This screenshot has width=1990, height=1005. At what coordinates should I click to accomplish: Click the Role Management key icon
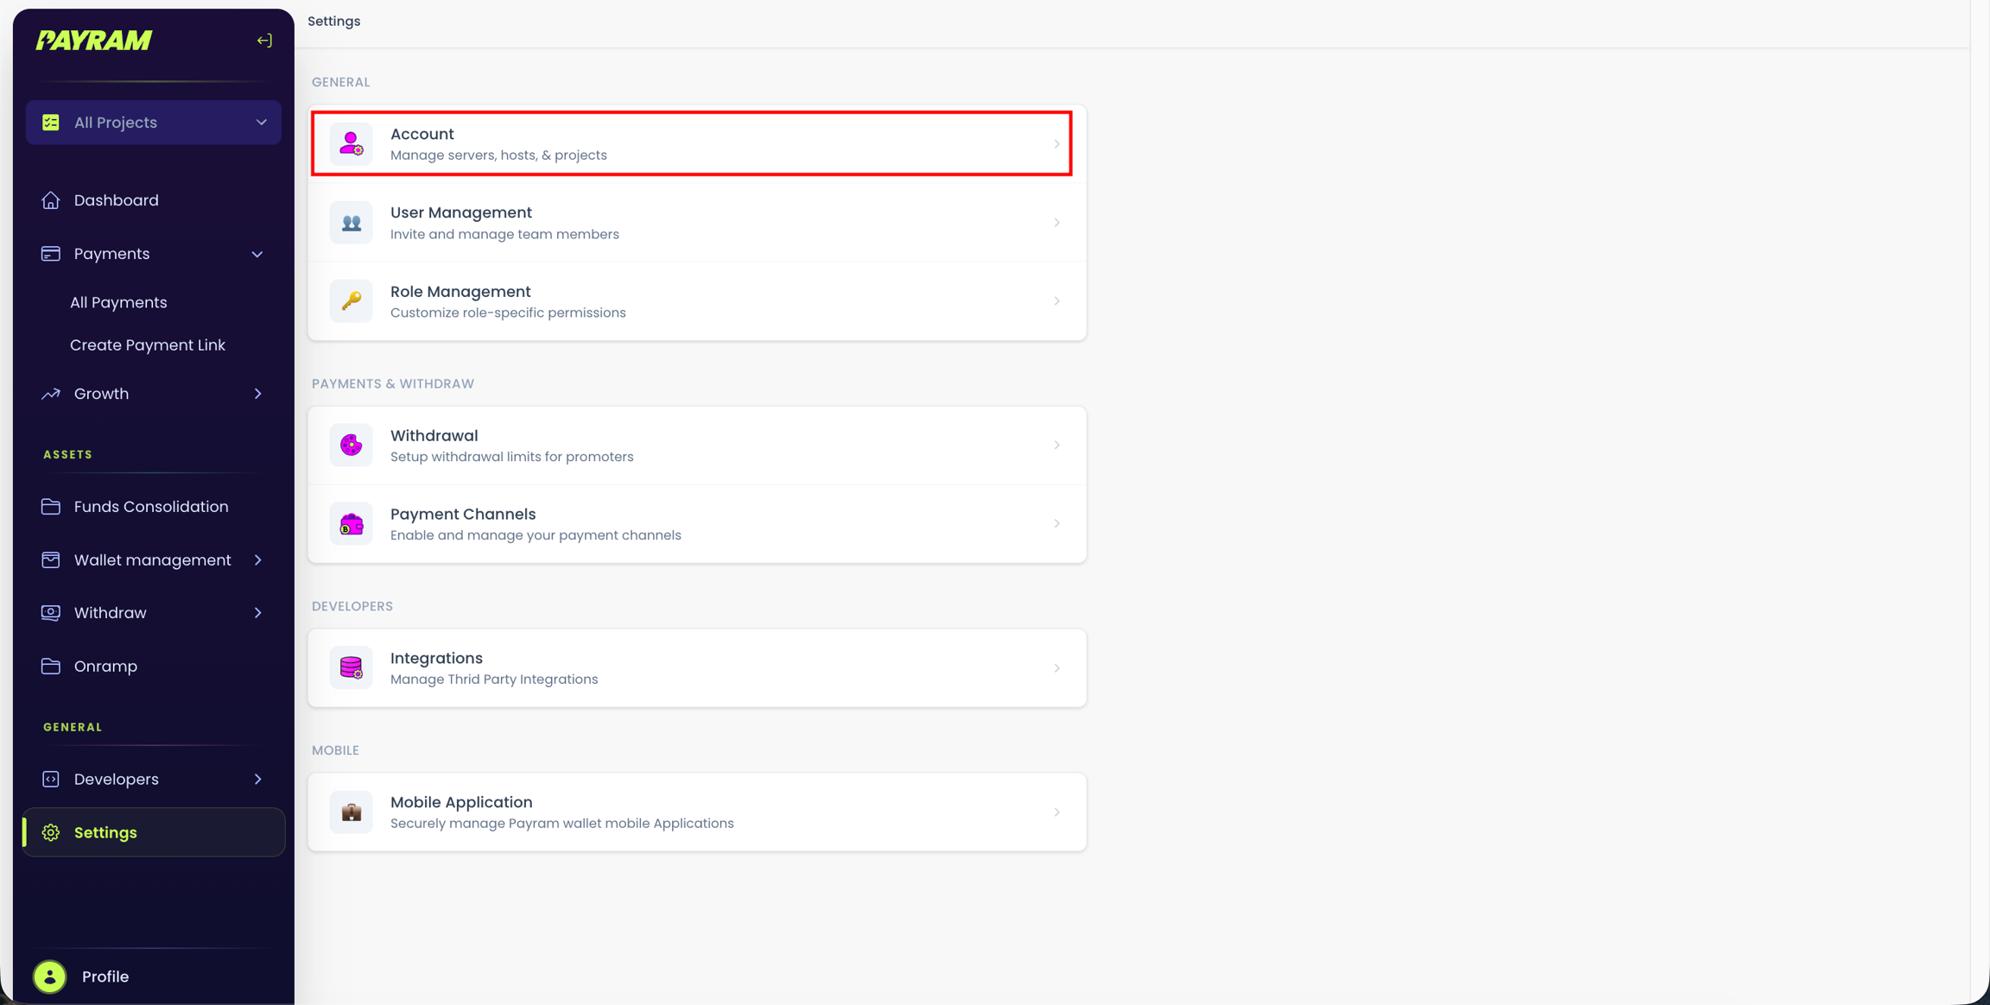click(351, 301)
